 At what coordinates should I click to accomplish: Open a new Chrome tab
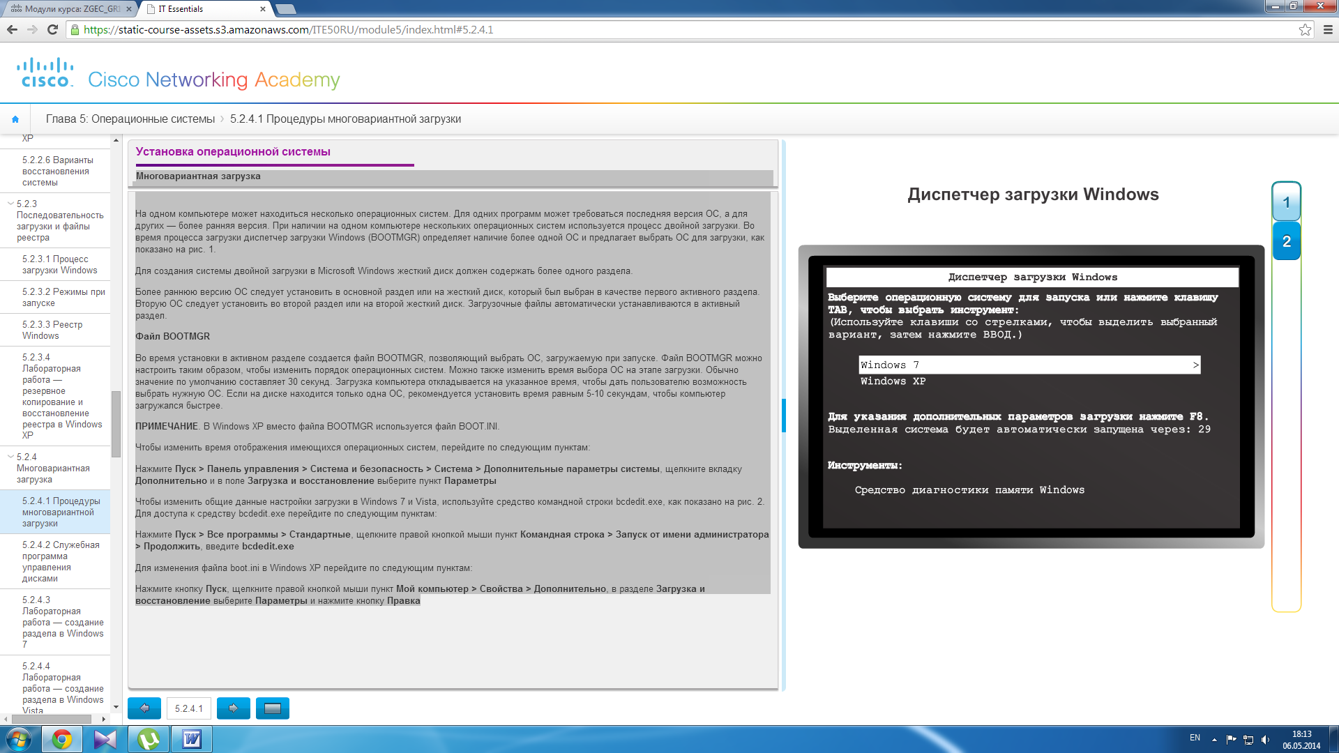(286, 9)
